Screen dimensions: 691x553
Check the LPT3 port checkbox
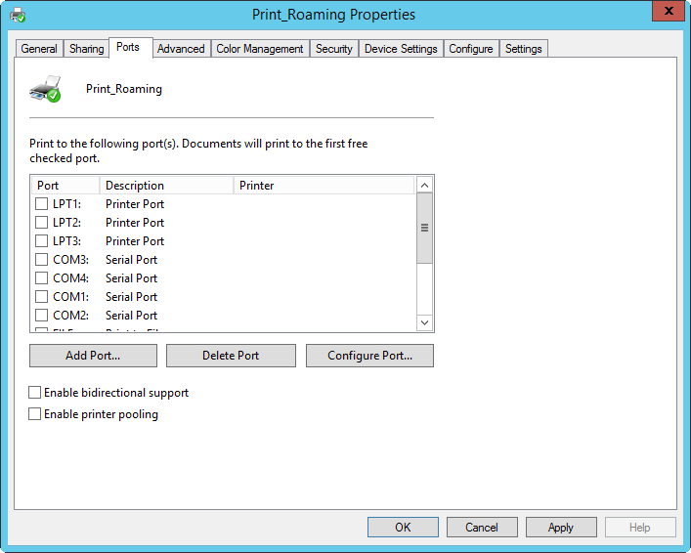click(x=42, y=241)
